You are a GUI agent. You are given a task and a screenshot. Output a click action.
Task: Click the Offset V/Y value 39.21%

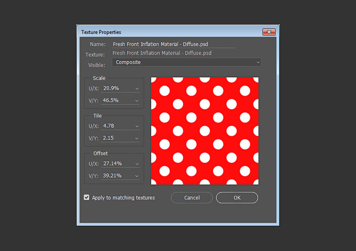112,176
